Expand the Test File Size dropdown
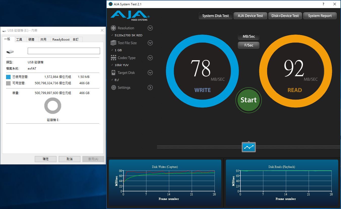This screenshot has height=209, width=341. 150,43
